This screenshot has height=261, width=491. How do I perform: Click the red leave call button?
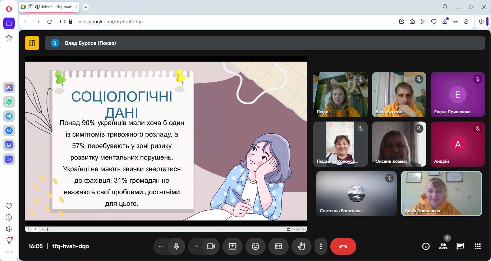pos(343,246)
